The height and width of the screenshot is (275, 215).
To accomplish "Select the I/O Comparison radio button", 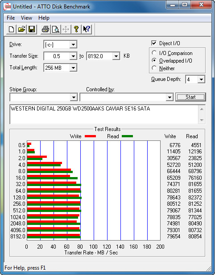I will pyautogui.click(x=154, y=53).
